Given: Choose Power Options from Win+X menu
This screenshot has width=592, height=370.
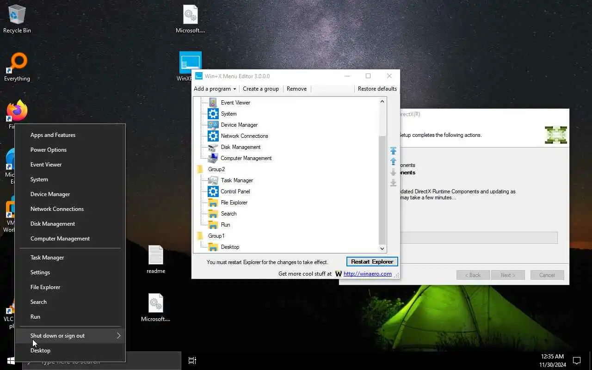Looking at the screenshot, I should click(70, 150).
